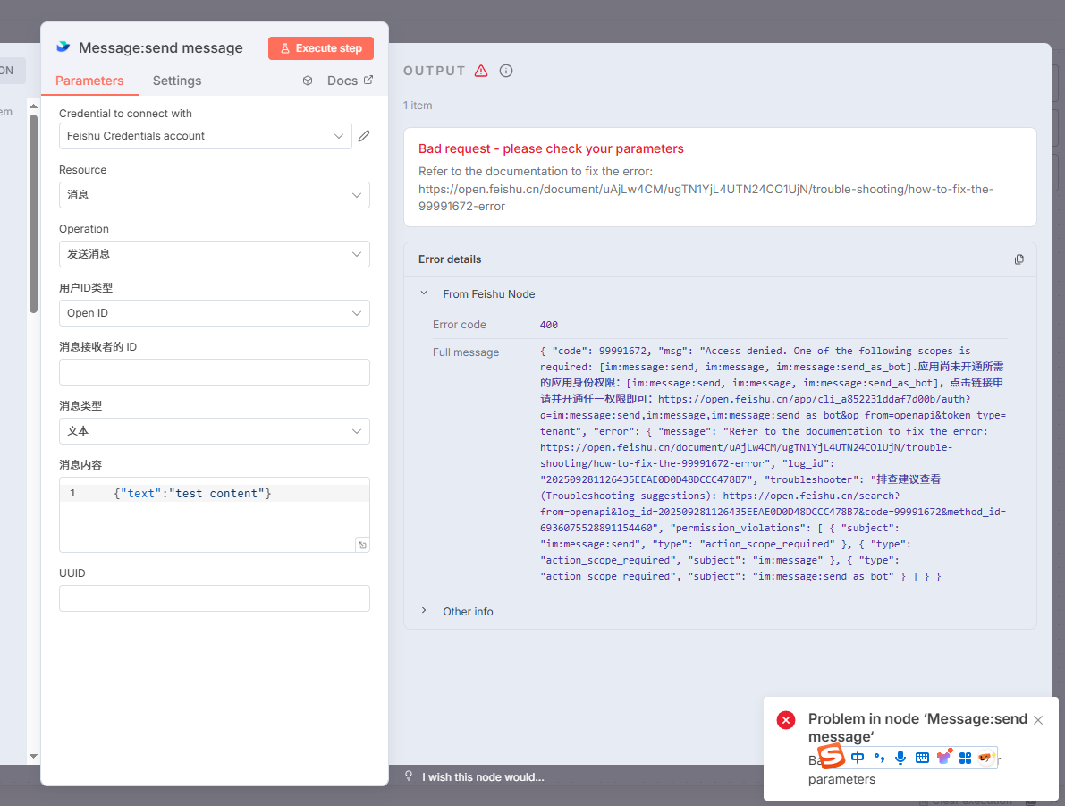The height and width of the screenshot is (806, 1065).
Task: Open the Credential to connect with dropdown
Action: (206, 136)
